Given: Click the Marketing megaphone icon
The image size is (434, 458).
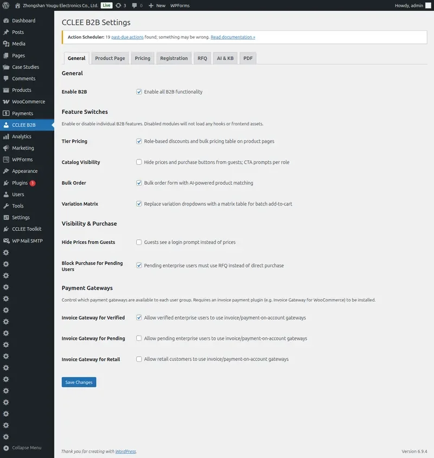Looking at the screenshot, I should click(6, 148).
